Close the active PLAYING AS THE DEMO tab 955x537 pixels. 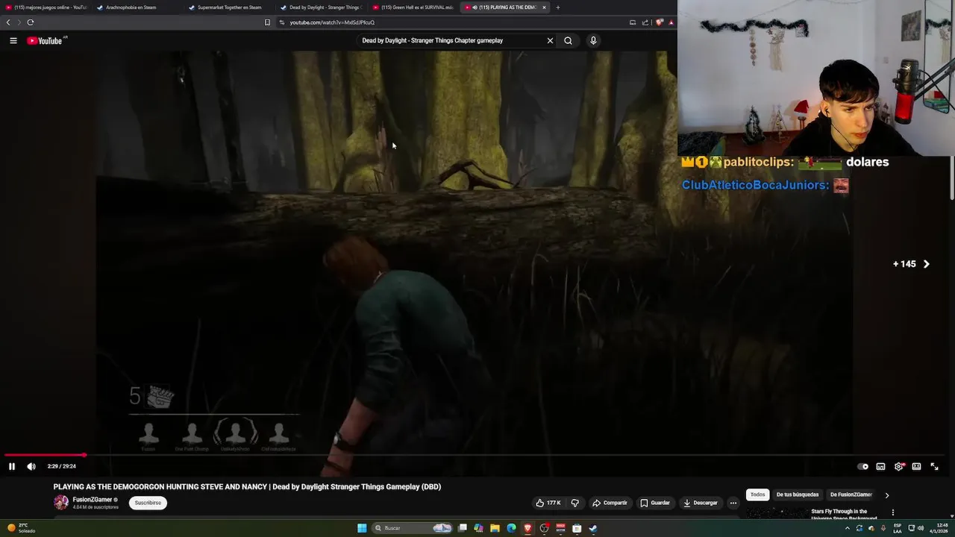tap(544, 7)
